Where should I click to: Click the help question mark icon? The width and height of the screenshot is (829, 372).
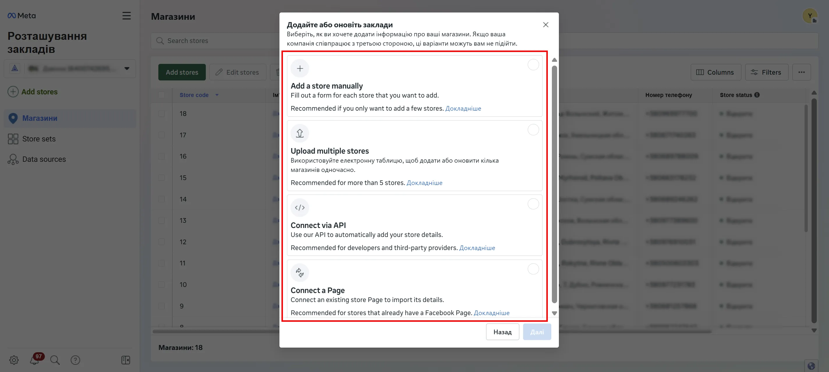coord(75,360)
